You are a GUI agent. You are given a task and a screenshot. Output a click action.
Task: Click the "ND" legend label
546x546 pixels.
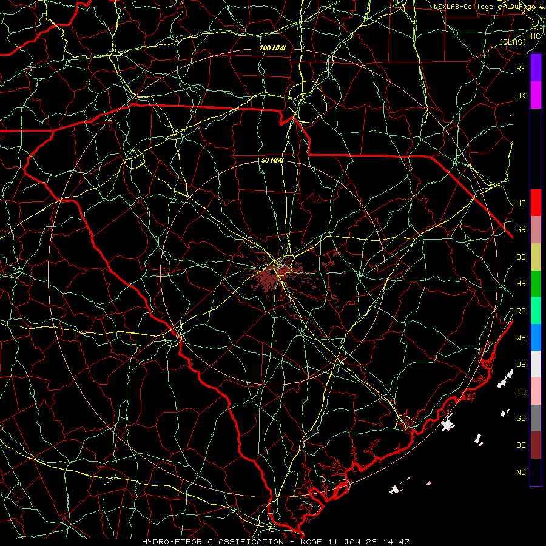521,473
